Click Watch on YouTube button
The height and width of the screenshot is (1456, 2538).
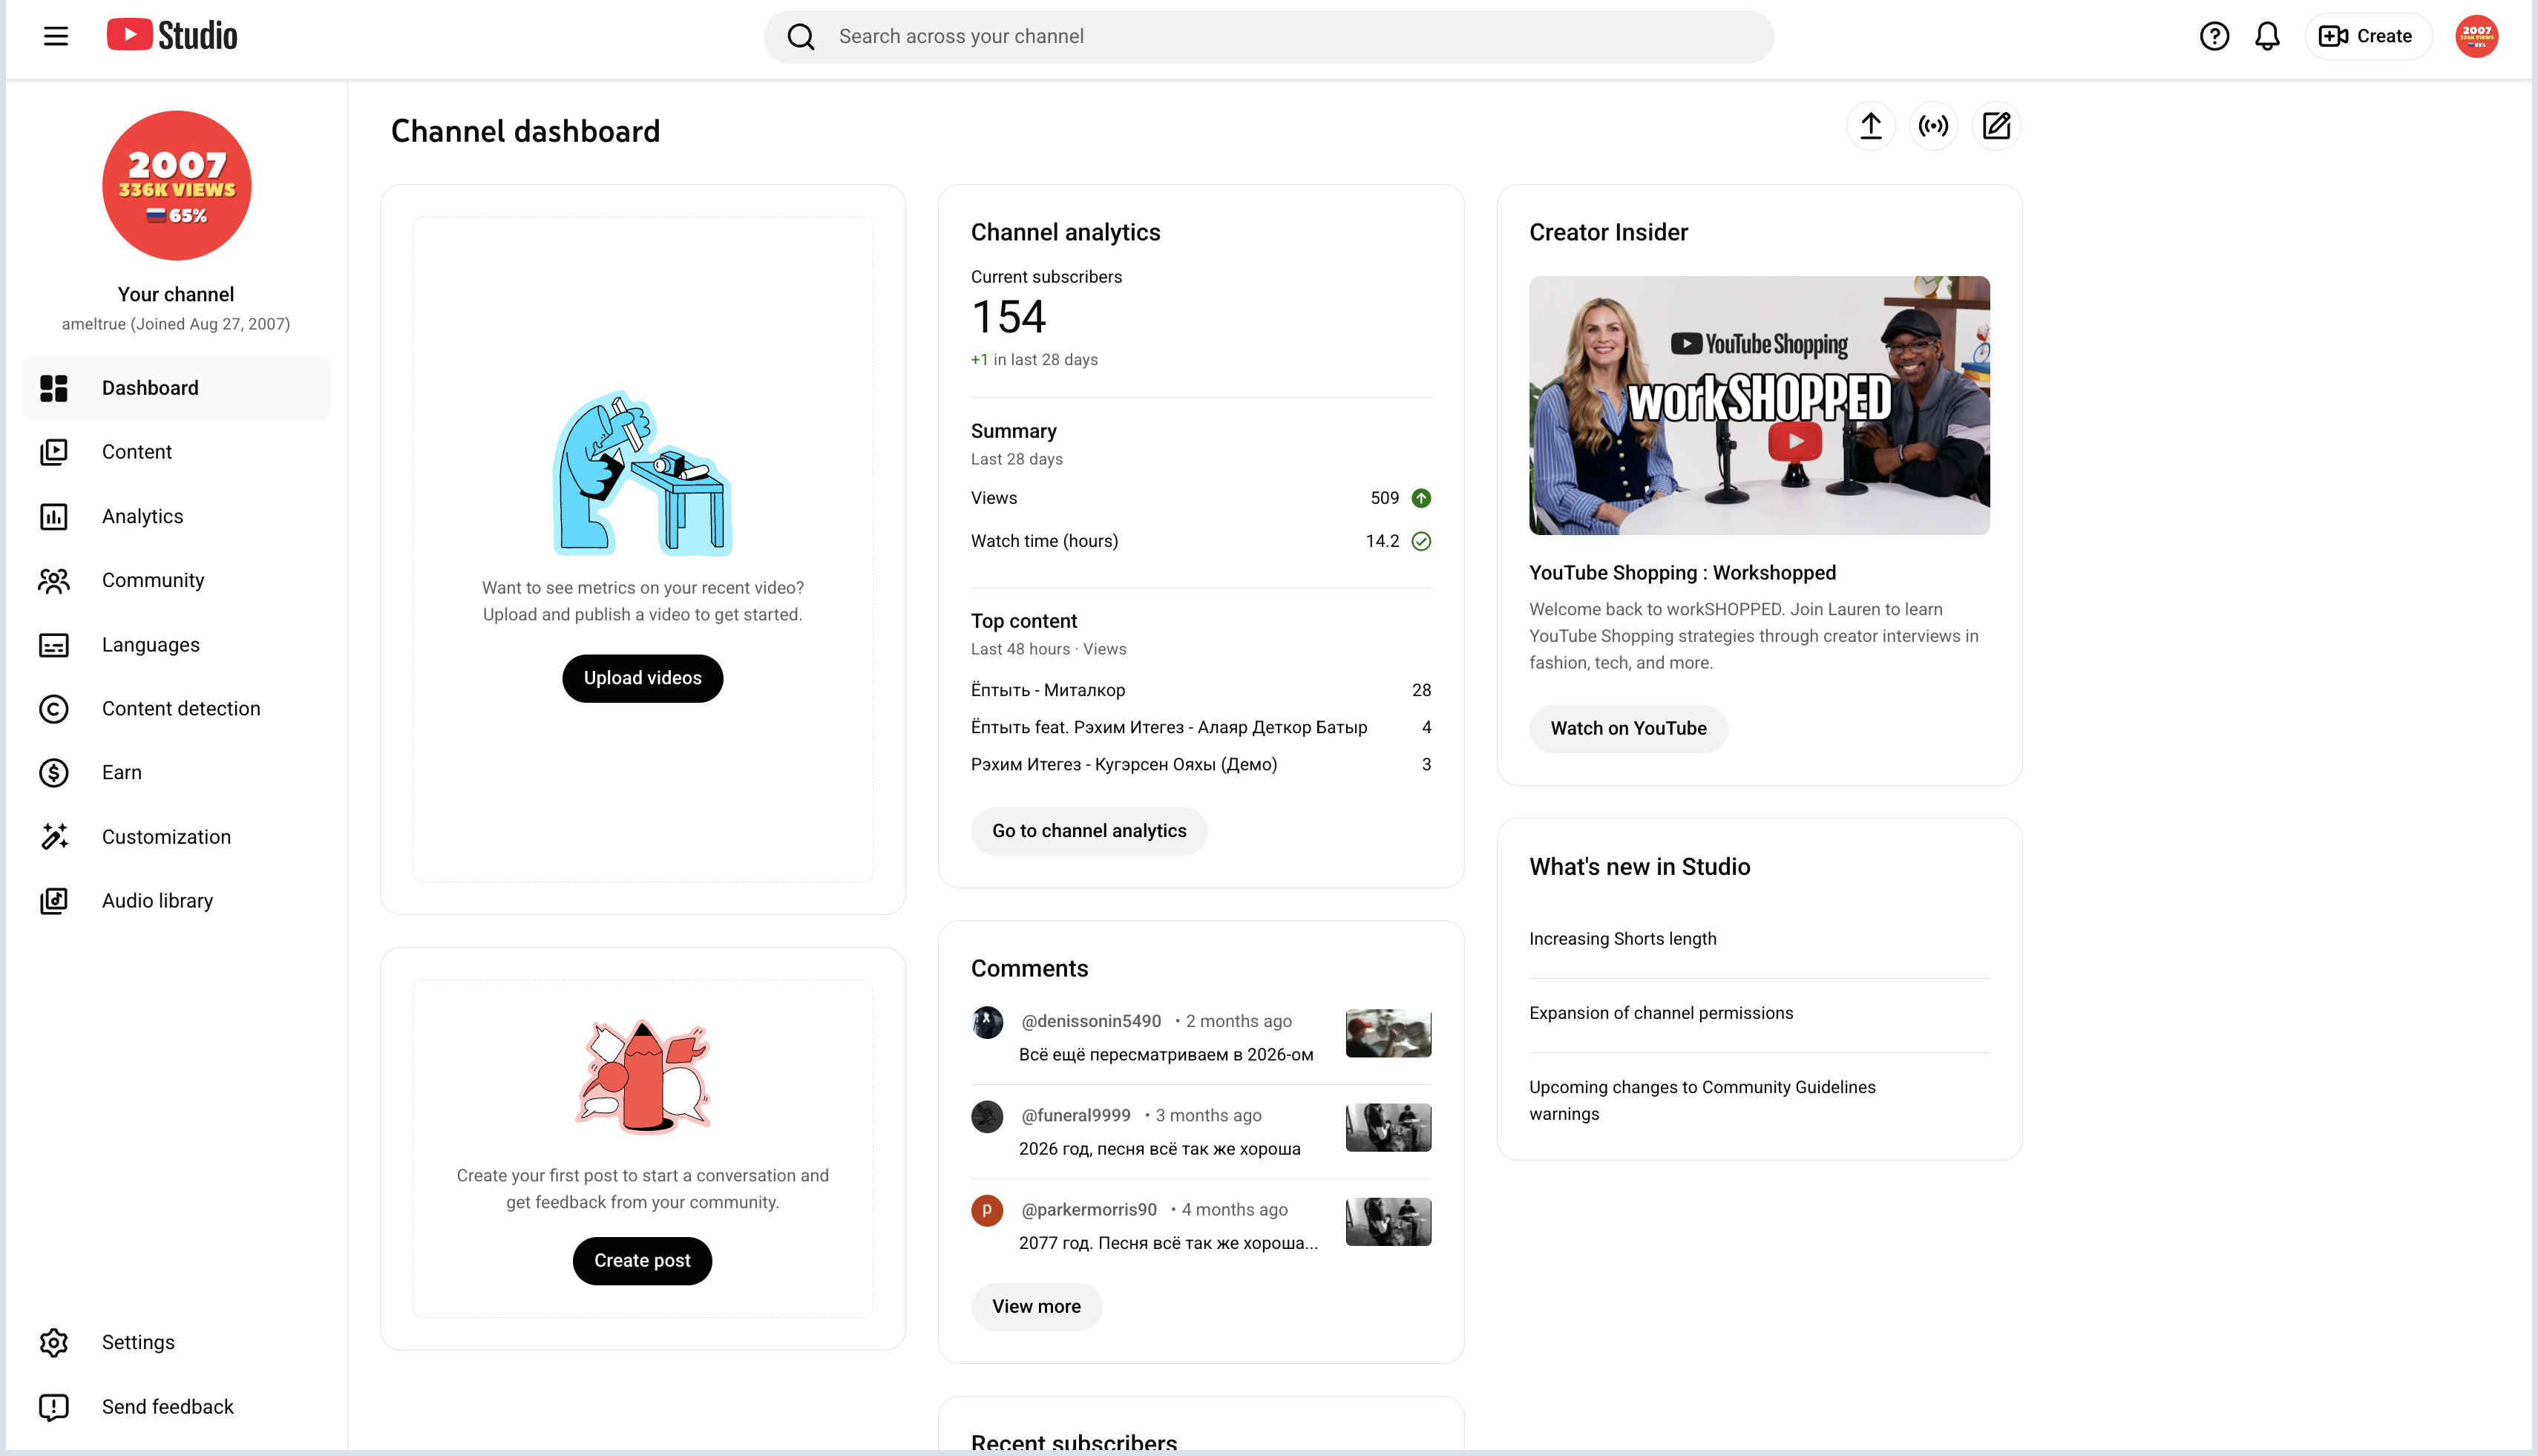1628,729
